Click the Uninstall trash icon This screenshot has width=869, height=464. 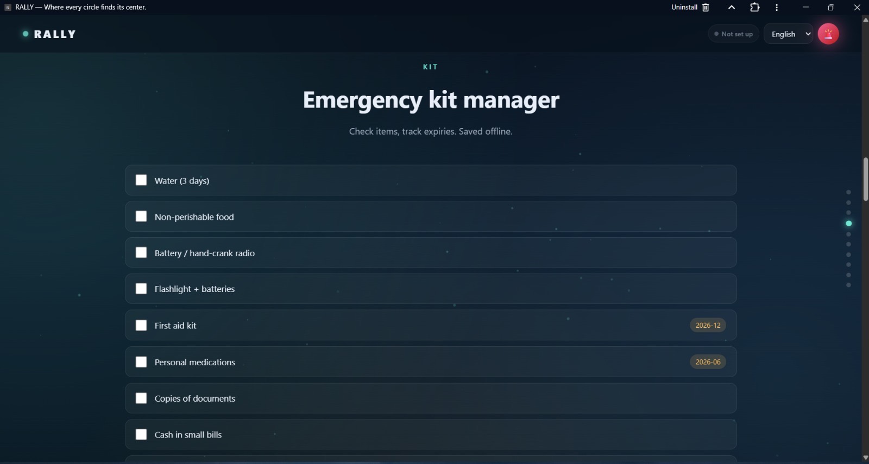[706, 8]
